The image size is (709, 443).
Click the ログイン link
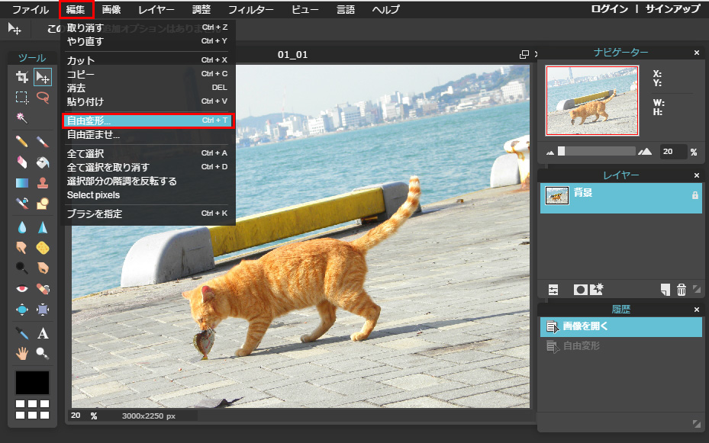pyautogui.click(x=610, y=9)
